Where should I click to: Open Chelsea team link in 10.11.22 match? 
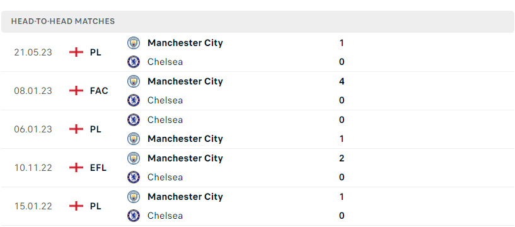[x=165, y=177]
